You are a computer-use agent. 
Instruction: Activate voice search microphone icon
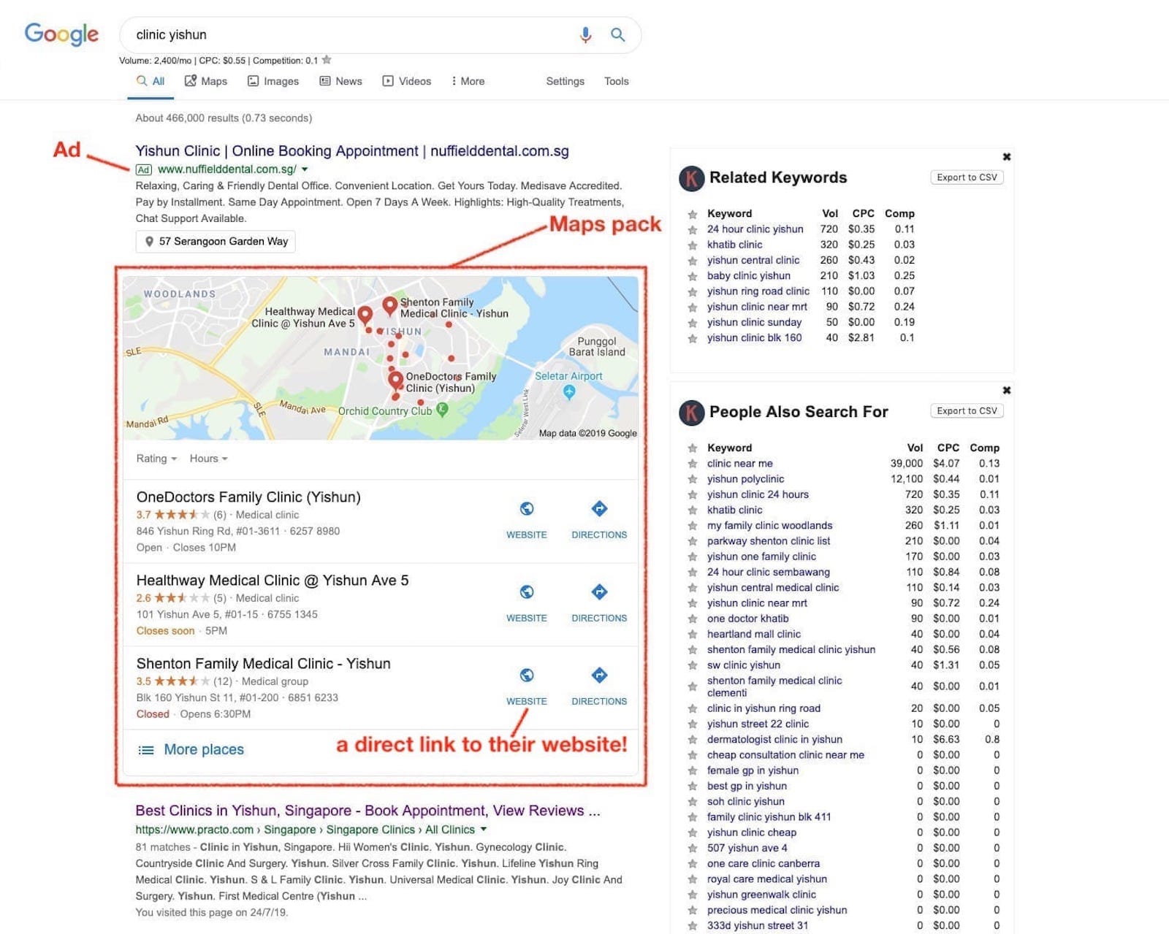[585, 34]
